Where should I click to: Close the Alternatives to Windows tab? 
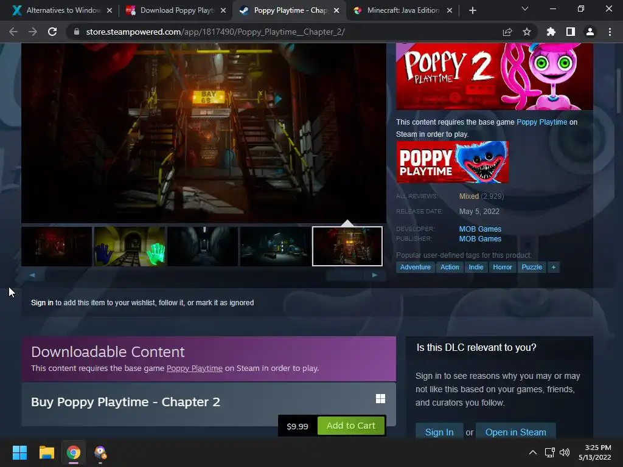click(x=110, y=10)
